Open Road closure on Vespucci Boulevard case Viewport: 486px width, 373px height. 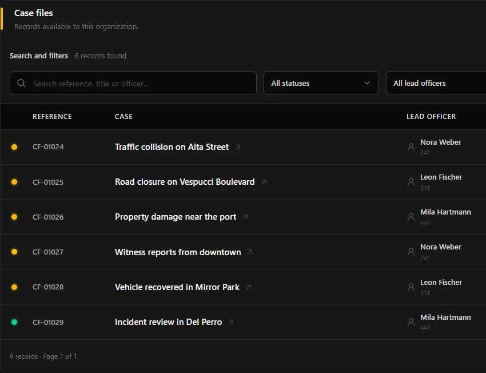[x=185, y=182]
